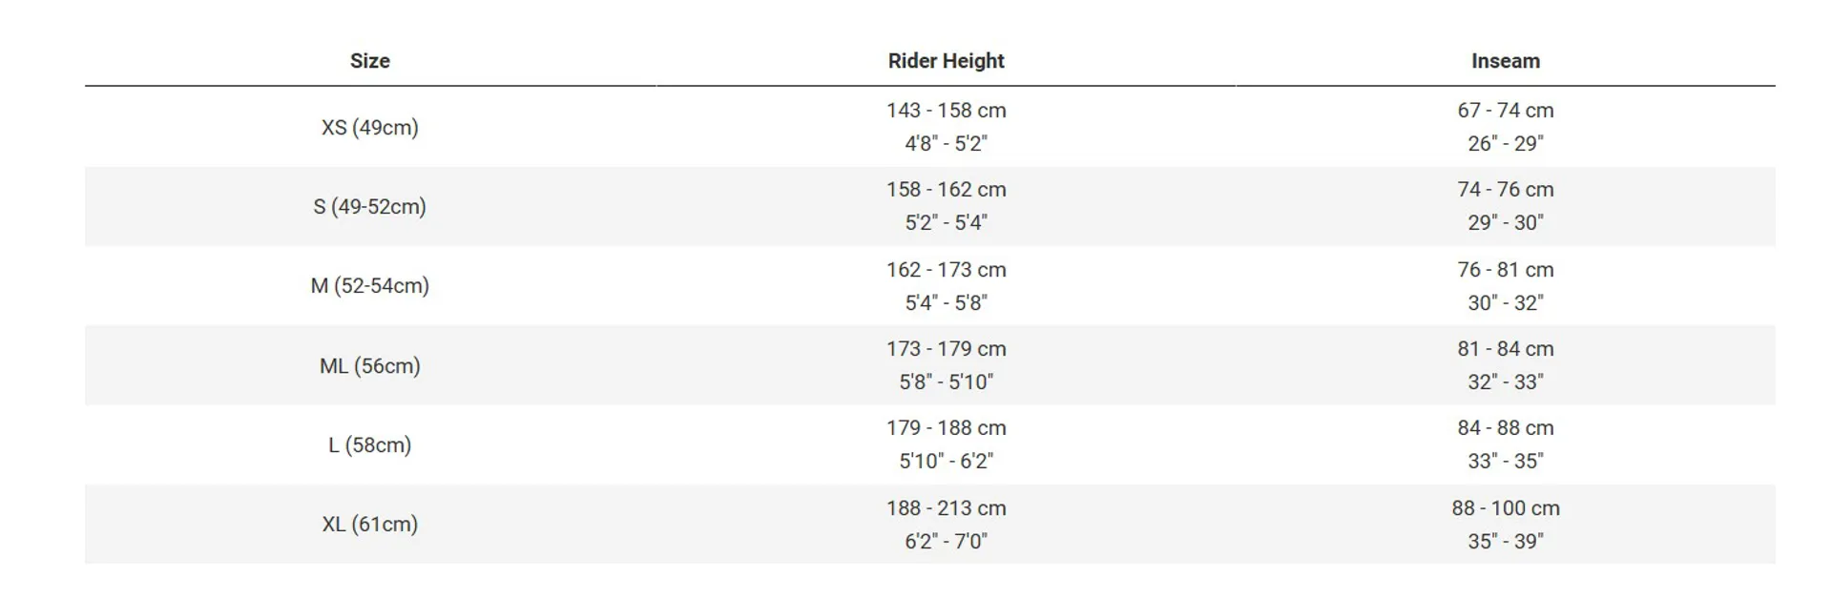
Task: Select the XL (61cm) size cell
Action: [370, 525]
